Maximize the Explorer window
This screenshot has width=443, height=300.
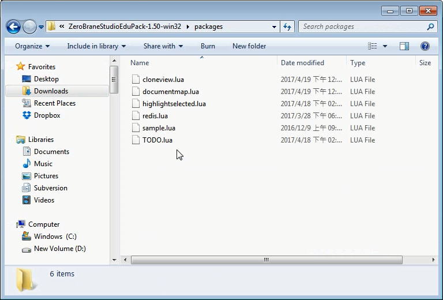(409, 11)
